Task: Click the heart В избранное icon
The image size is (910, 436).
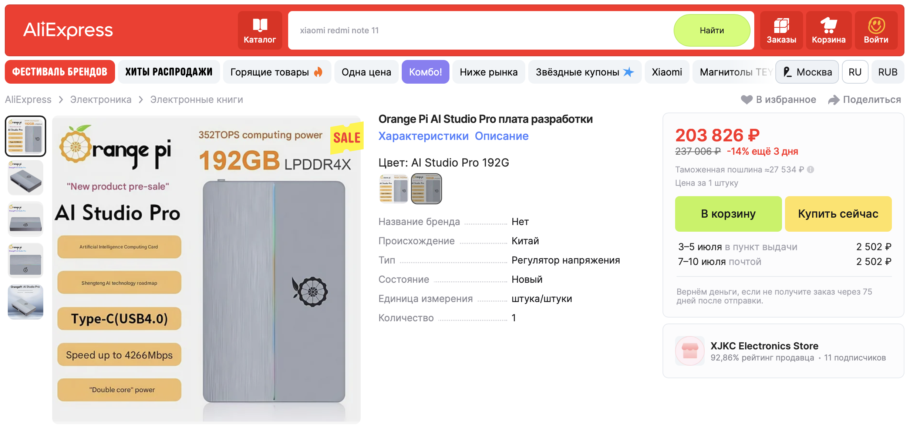Action: tap(747, 100)
